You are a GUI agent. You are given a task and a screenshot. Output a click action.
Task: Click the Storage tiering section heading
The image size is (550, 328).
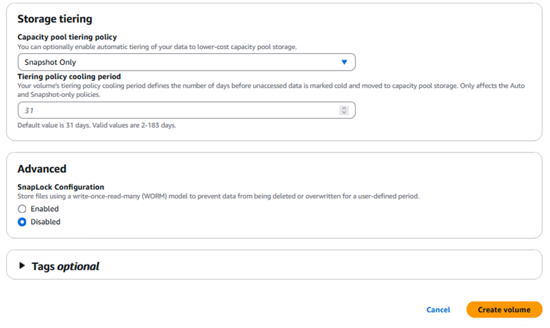click(x=54, y=19)
